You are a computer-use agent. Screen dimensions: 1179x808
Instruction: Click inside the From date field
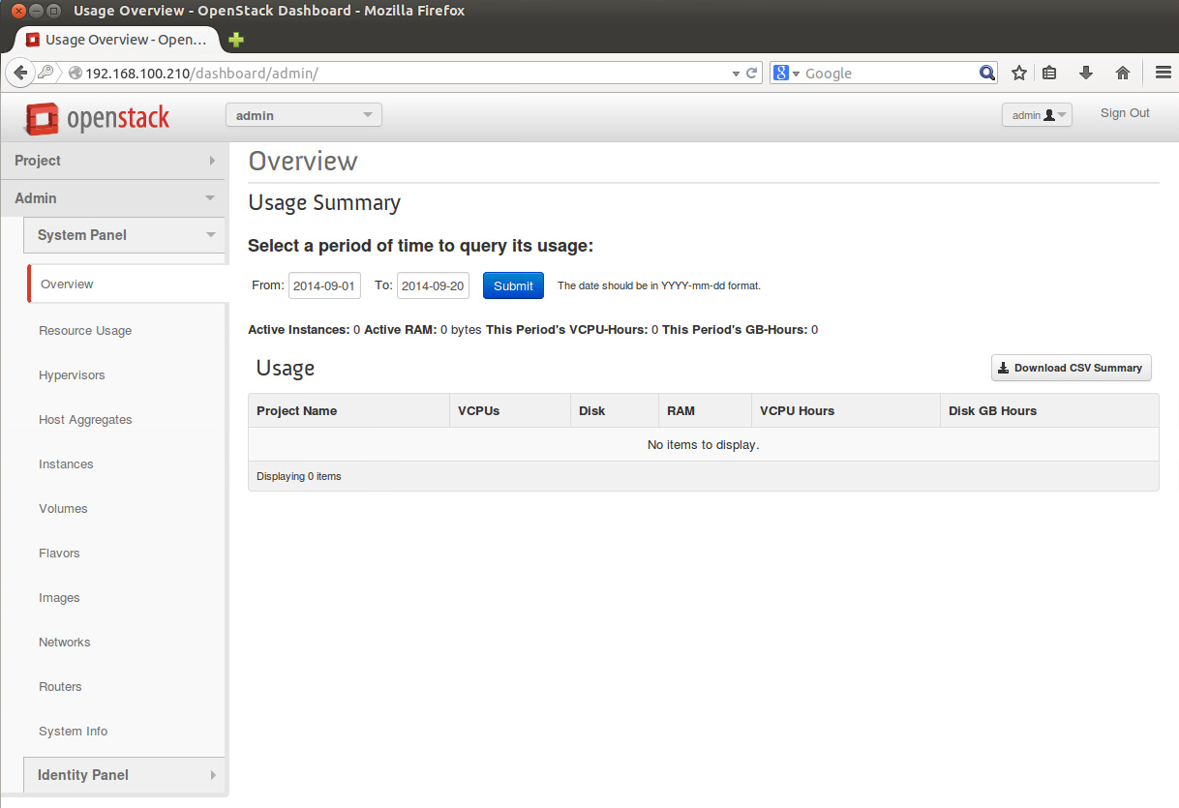(324, 285)
